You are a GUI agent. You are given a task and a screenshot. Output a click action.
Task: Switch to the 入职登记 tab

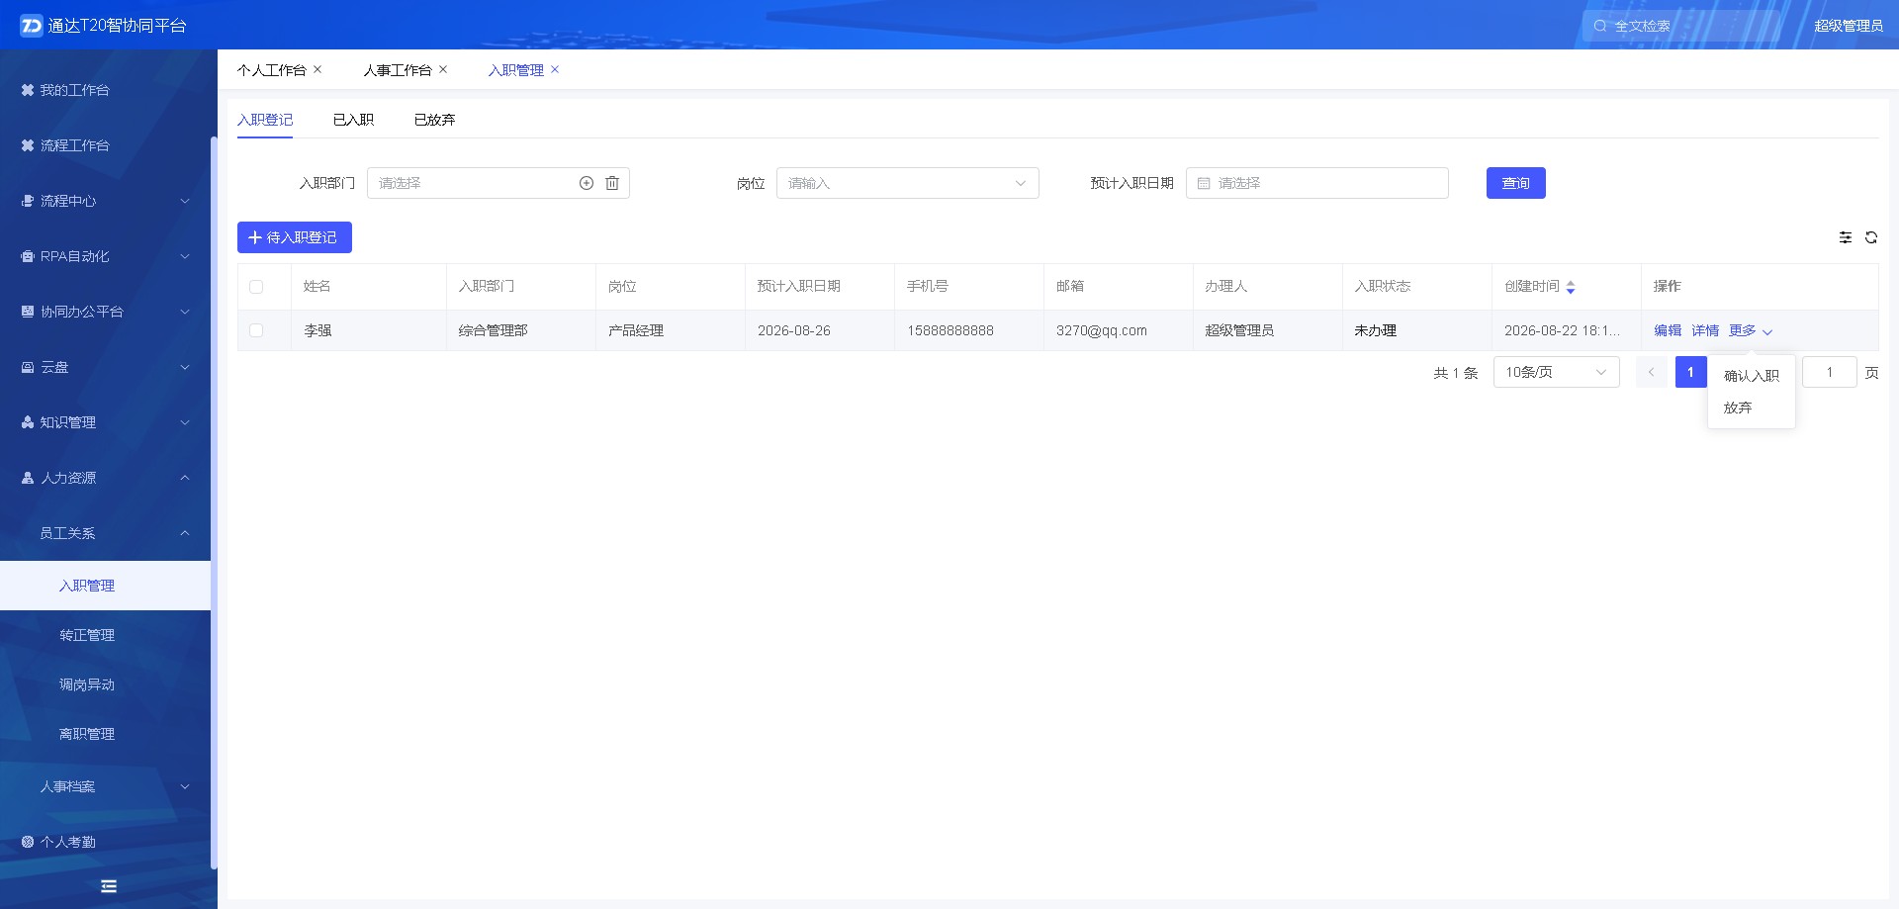point(265,120)
